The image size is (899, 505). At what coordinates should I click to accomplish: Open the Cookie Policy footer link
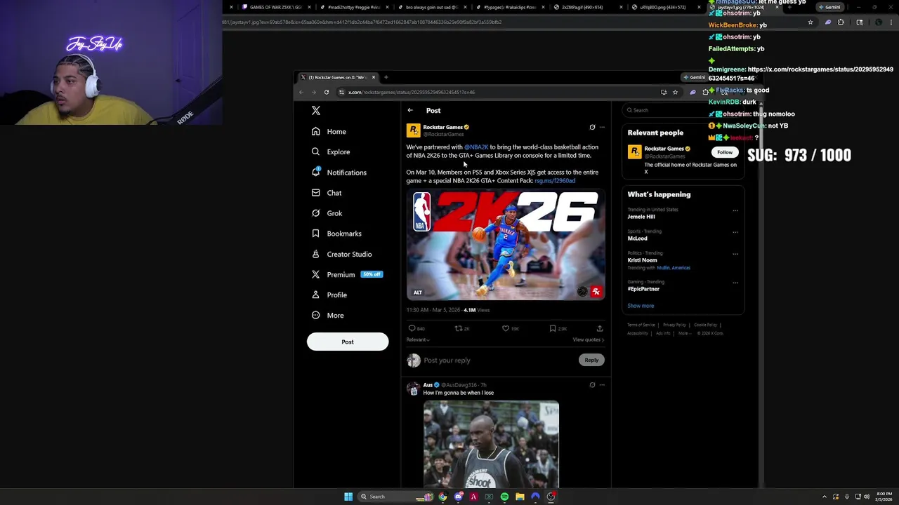click(x=705, y=325)
